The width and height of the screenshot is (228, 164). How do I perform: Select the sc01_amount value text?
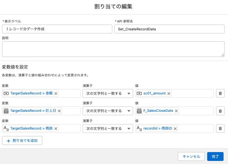pos(154,93)
